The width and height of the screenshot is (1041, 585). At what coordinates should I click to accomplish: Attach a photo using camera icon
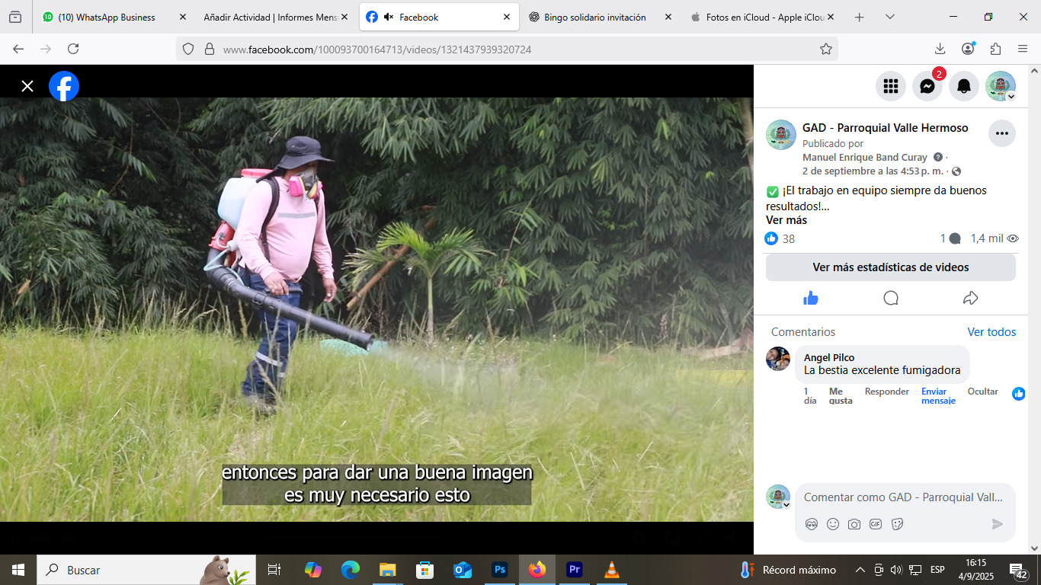tap(854, 524)
